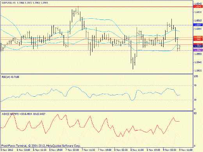Click the 5 Nov 2012 date label
Viewport: 203px width, 152px height.
tap(7, 150)
